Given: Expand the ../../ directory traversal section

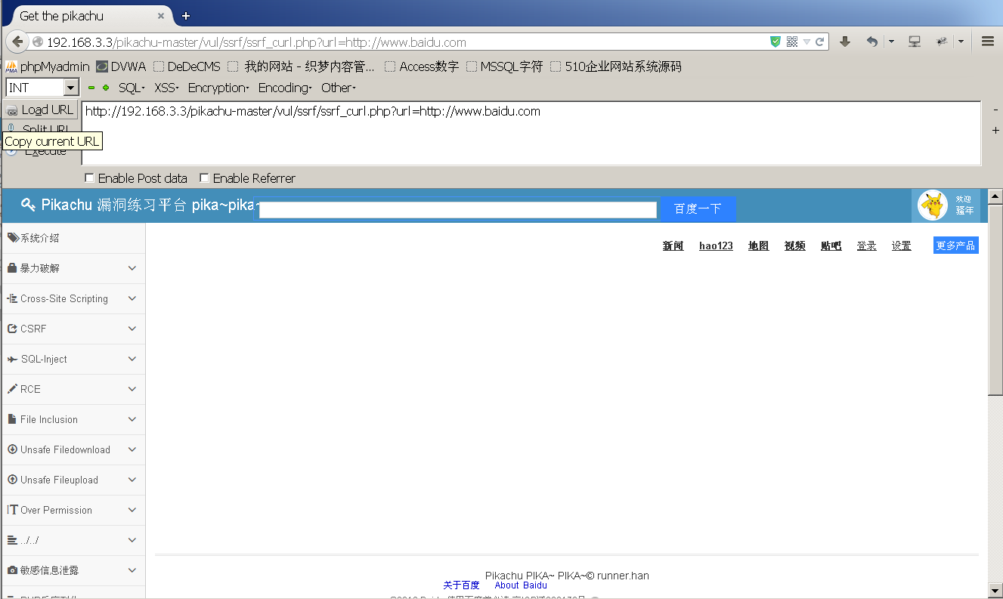Looking at the screenshot, I should [x=73, y=540].
